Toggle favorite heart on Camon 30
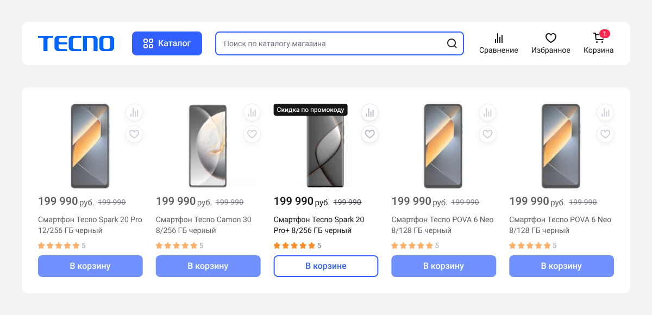 (252, 134)
